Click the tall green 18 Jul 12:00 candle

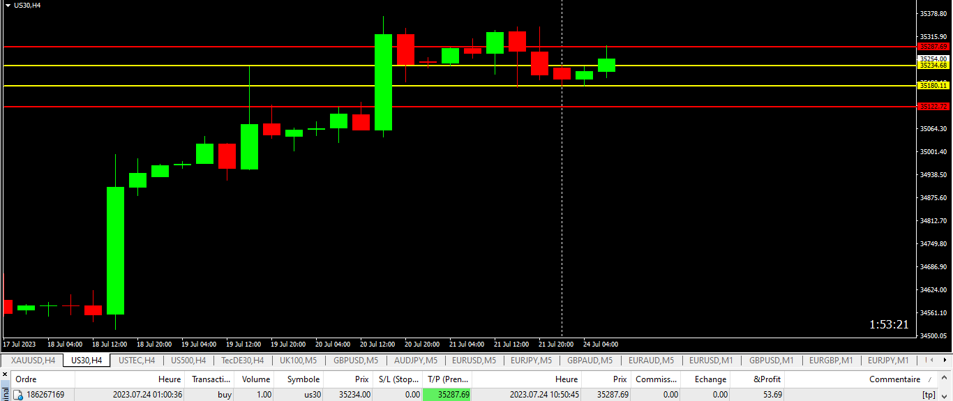click(115, 250)
